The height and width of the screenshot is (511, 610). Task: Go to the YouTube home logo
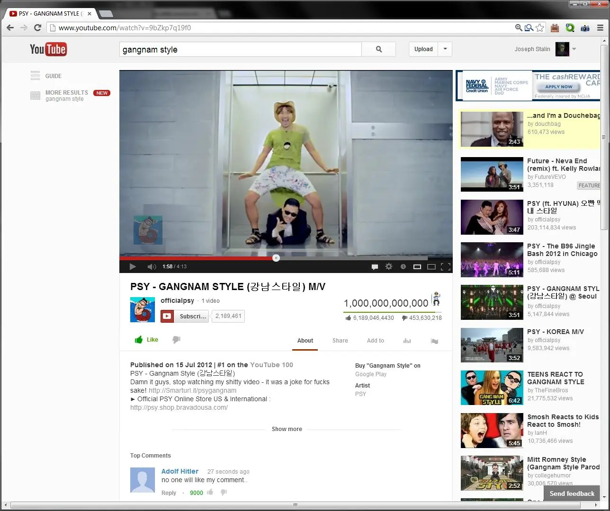tap(48, 49)
